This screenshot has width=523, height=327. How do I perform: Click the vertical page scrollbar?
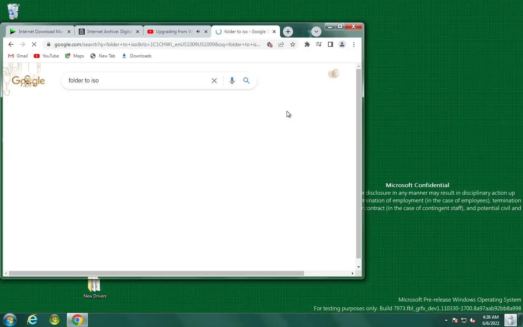[359, 163]
